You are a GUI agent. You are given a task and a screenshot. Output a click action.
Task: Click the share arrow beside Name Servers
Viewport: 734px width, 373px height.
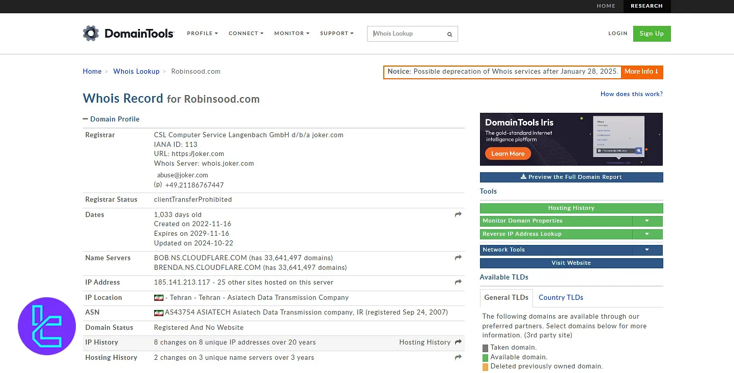pyautogui.click(x=458, y=258)
